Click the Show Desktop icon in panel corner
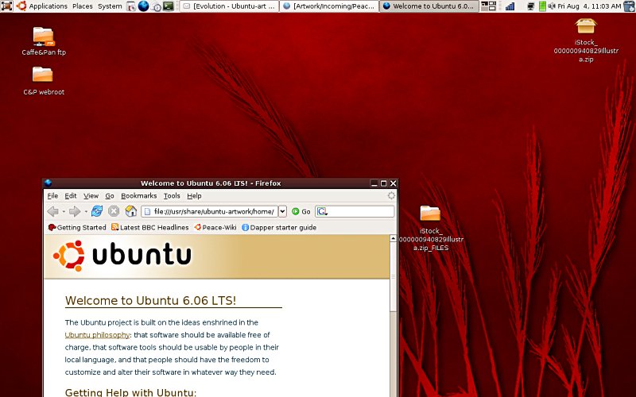 (7, 6)
